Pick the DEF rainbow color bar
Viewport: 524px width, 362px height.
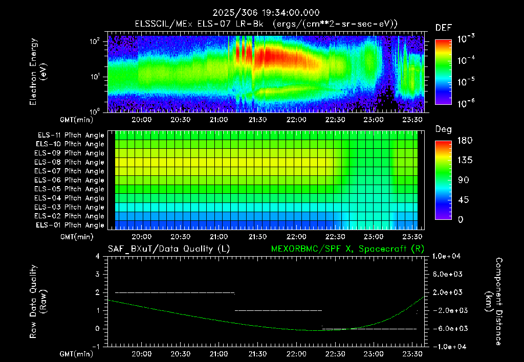pos(443,72)
